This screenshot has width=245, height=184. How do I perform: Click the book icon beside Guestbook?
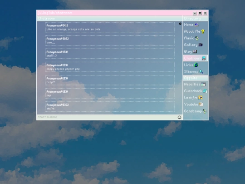tap(205, 91)
